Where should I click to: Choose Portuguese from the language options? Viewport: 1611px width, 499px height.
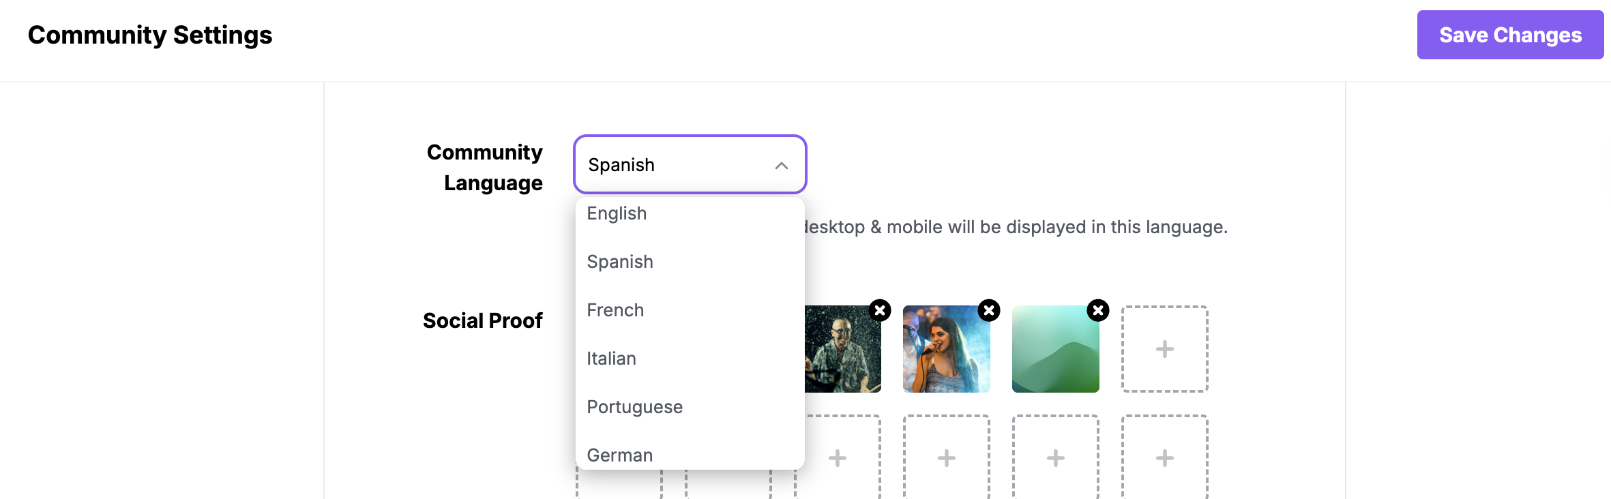634,407
